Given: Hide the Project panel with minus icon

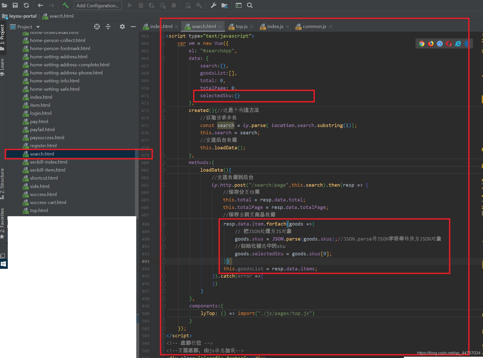Looking at the screenshot, I should coord(133,27).
